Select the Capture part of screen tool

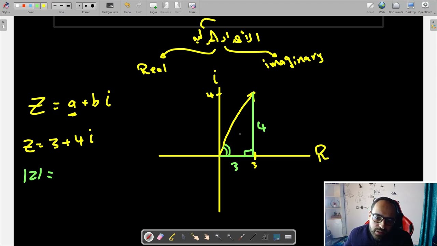pyautogui.click(x=277, y=237)
